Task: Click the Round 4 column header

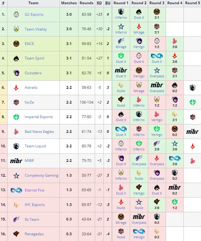Action: click(175, 3)
